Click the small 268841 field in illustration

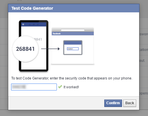coord(73,49)
